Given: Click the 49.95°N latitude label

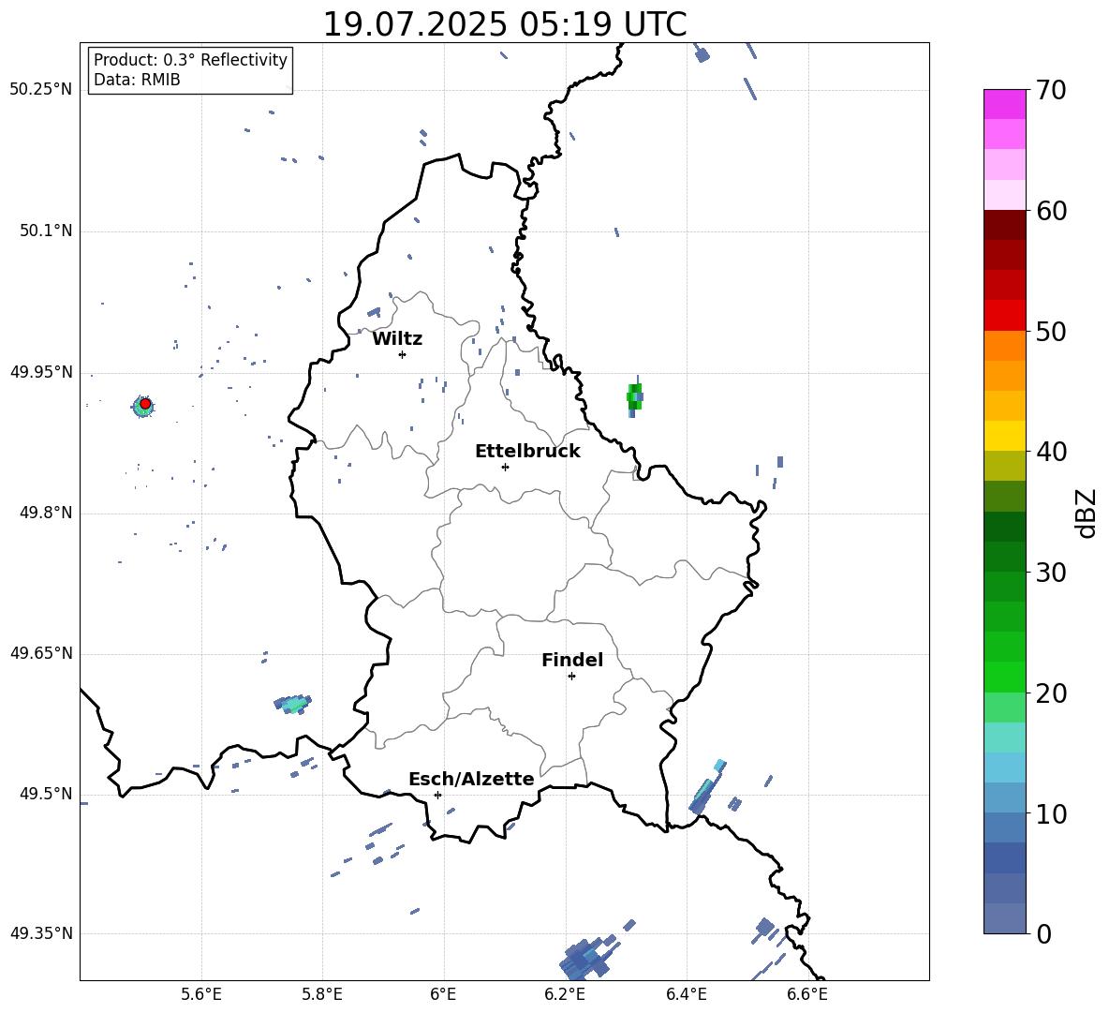Looking at the screenshot, I should (40, 371).
